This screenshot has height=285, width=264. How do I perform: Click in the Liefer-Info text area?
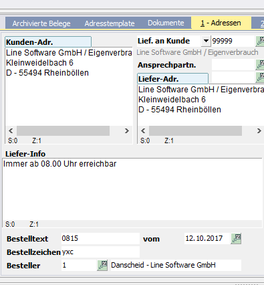(132, 189)
